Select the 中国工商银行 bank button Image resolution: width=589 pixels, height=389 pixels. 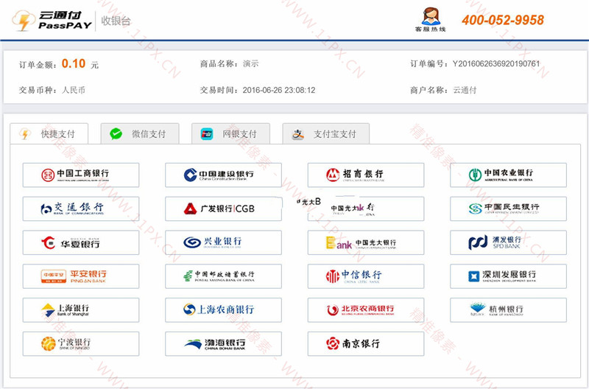point(81,175)
